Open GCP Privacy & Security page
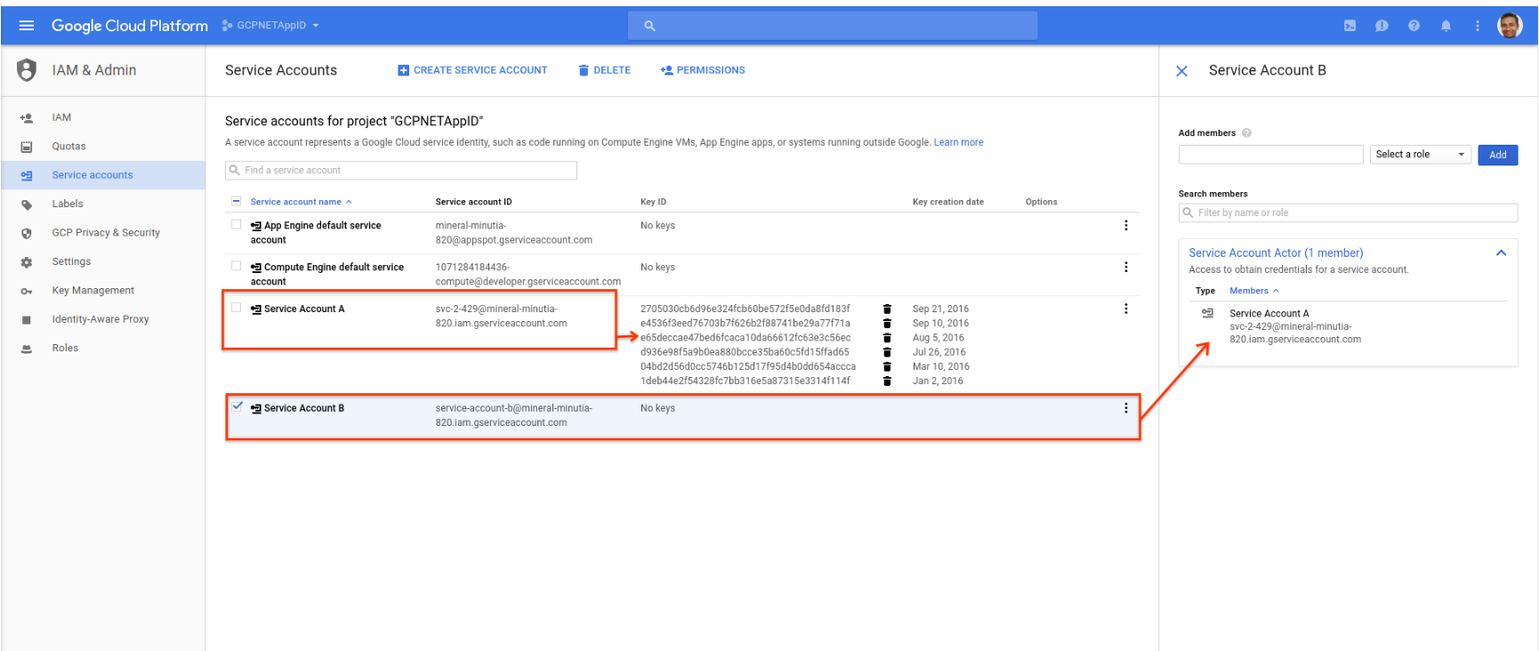1539x651 pixels. point(106,233)
